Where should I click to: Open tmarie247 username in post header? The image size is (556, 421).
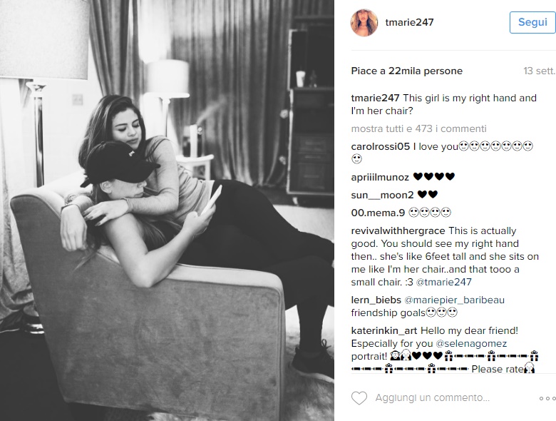(x=409, y=22)
